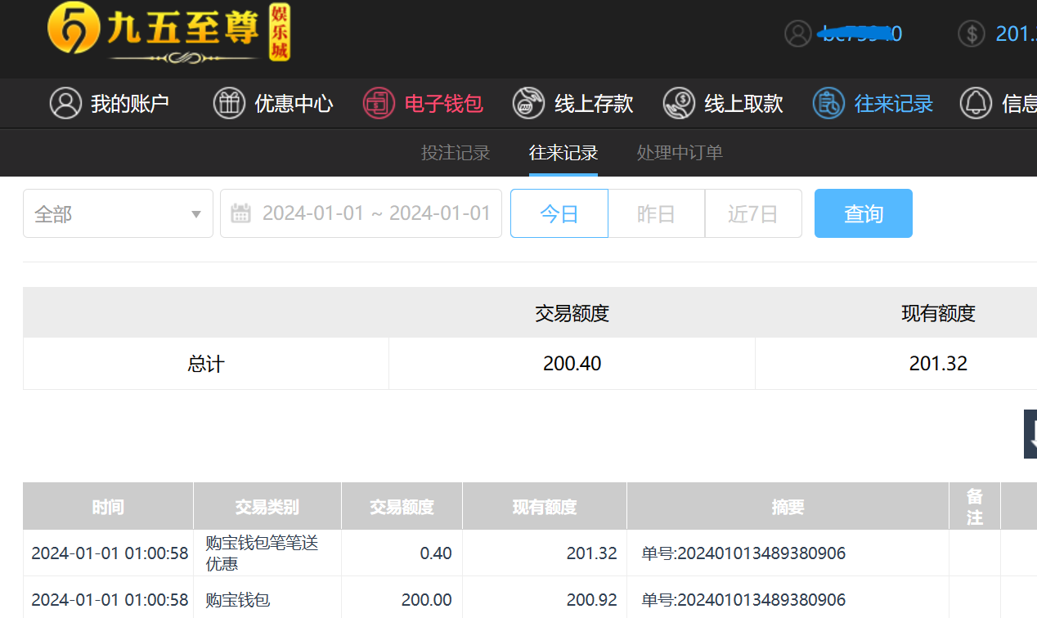Click the 线上存款 deposit icon
The height and width of the screenshot is (618, 1037).
click(528, 104)
